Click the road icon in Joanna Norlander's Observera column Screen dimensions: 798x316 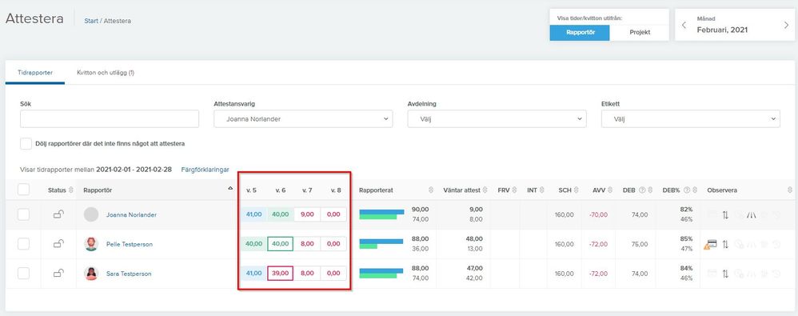751,214
